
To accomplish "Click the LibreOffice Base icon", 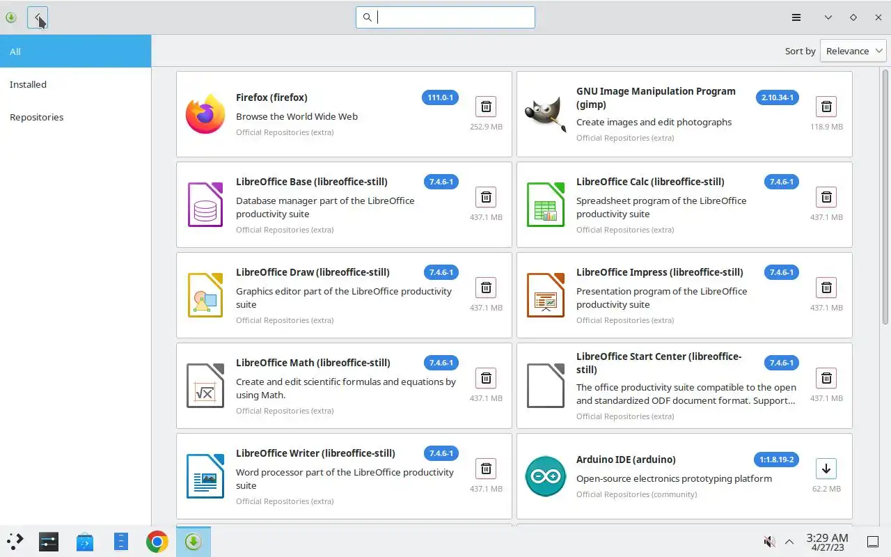I will (205, 205).
